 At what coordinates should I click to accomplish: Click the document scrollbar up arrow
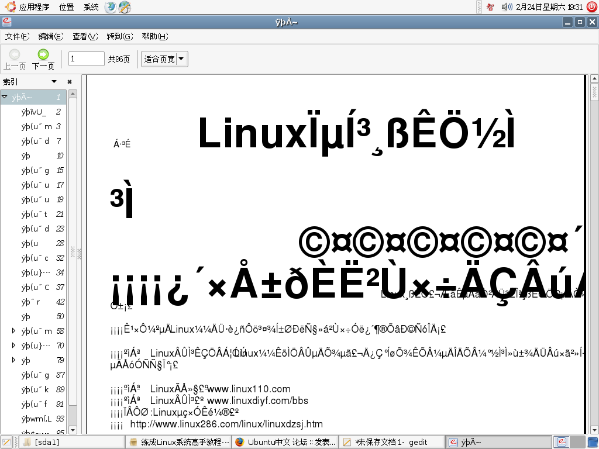pos(594,79)
